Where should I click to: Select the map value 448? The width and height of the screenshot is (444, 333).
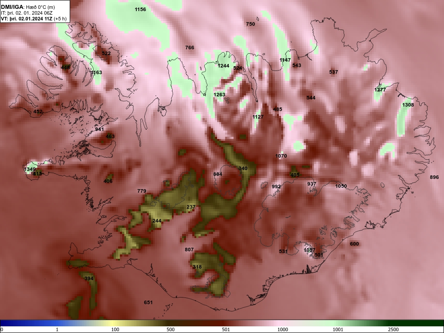pyautogui.click(x=65, y=67)
